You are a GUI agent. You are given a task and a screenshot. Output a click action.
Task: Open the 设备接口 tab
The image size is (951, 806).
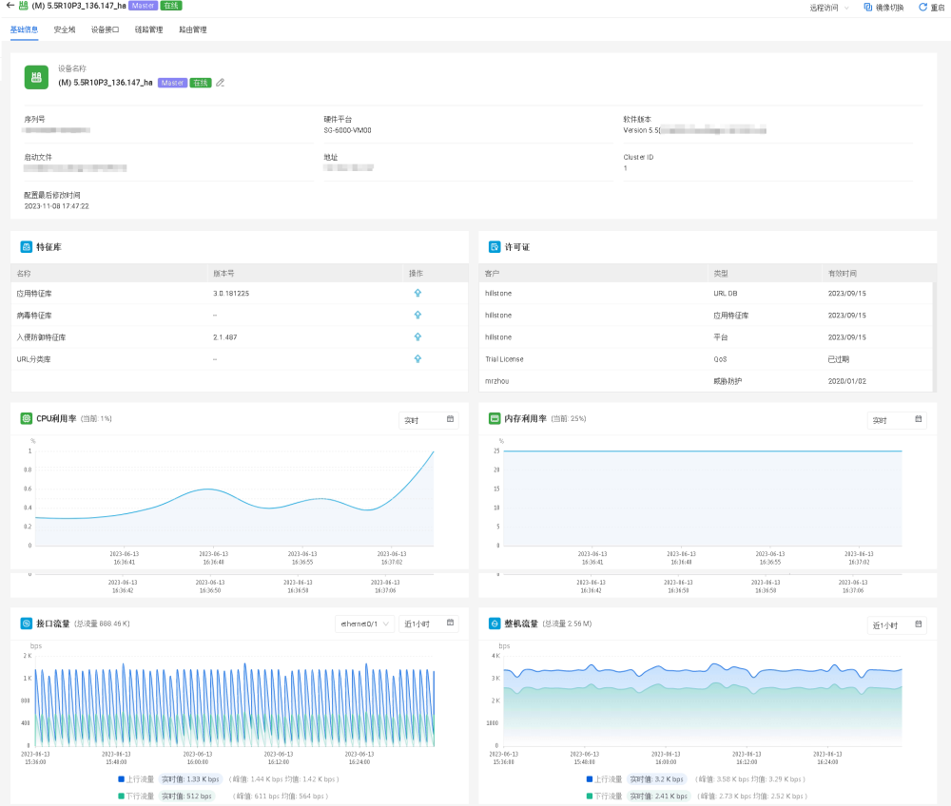tap(105, 29)
